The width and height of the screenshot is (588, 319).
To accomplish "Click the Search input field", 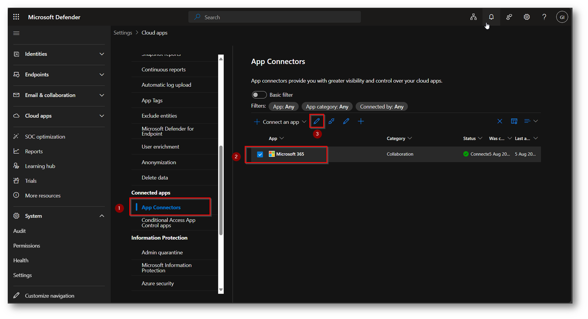I will click(274, 17).
